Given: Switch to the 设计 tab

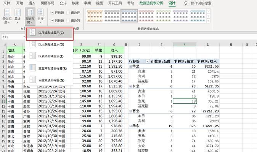Looking at the screenshot, I should point(172,3).
